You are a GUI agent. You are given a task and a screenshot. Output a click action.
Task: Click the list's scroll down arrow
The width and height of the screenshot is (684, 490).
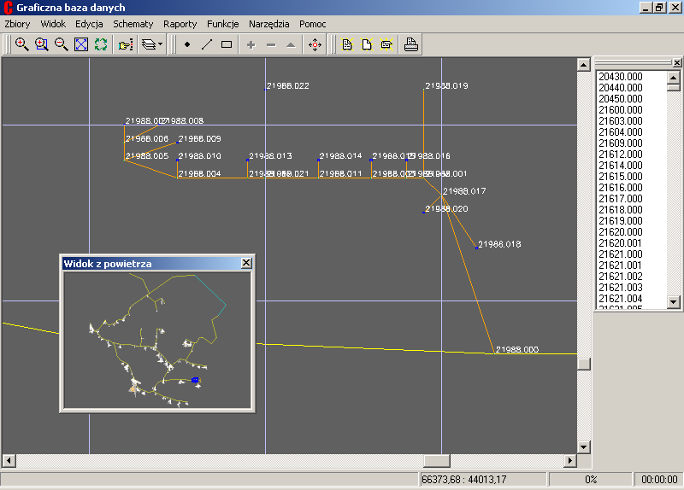[x=673, y=302]
